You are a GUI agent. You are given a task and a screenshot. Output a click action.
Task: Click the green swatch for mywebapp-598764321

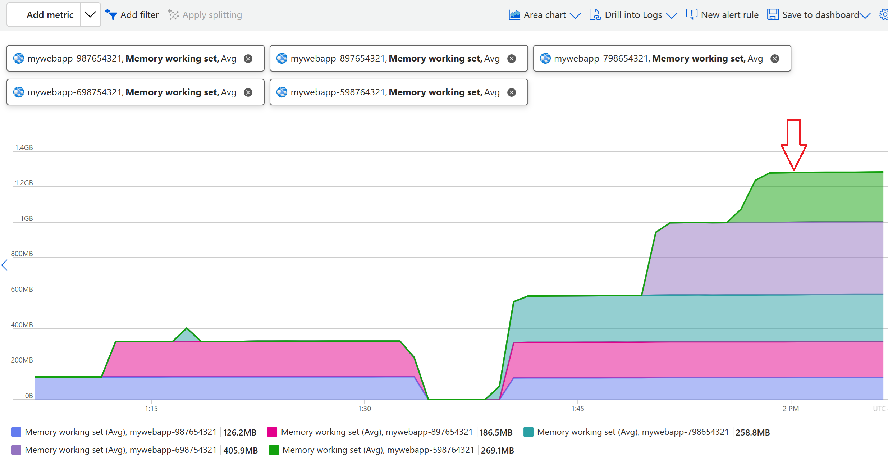click(x=274, y=450)
